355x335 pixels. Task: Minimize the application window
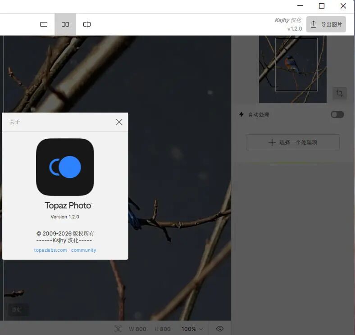click(300, 6)
